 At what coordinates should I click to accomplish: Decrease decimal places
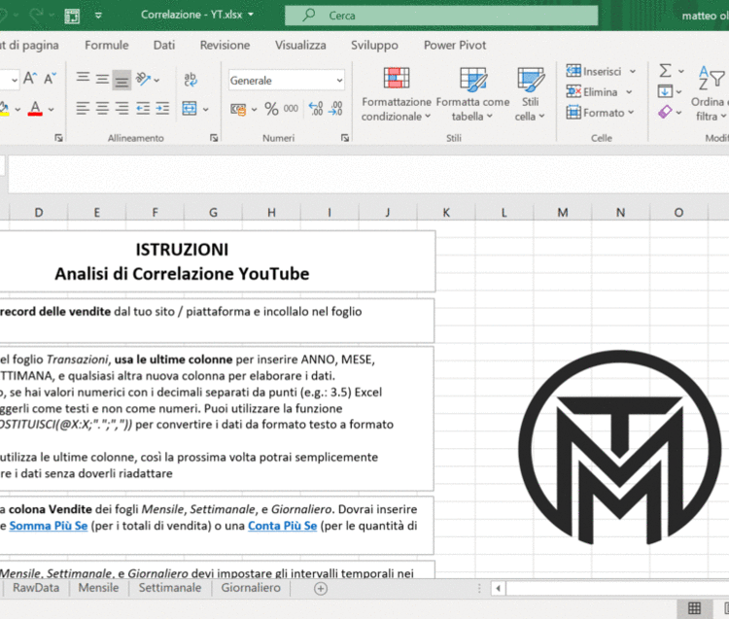click(335, 109)
